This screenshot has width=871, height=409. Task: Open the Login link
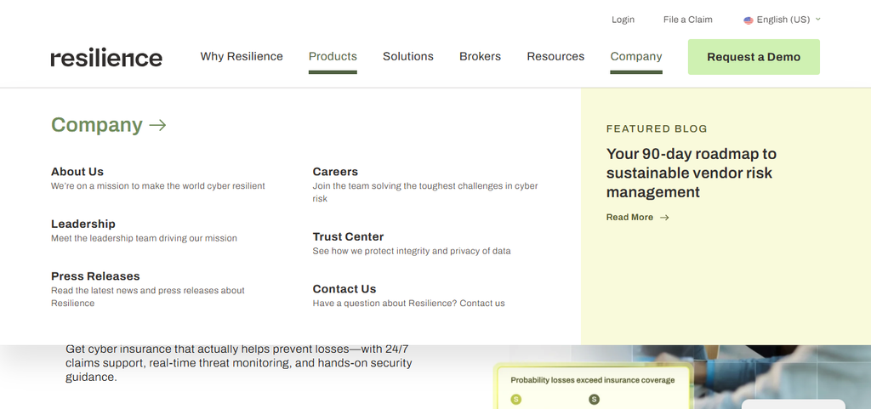[x=623, y=20]
